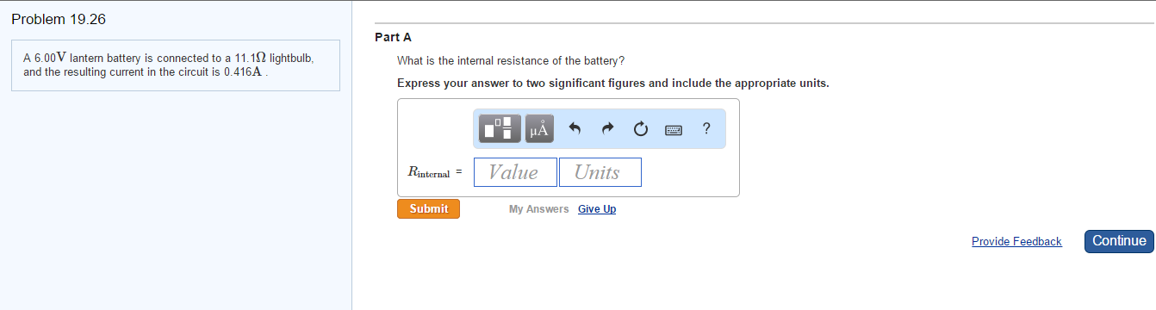Open the Provide Feedback link
This screenshot has height=310, width=1156.
click(x=1016, y=242)
